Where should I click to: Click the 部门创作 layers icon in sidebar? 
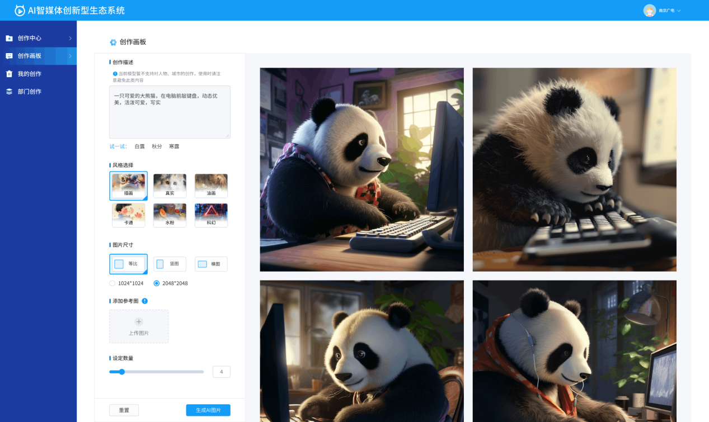(x=9, y=92)
